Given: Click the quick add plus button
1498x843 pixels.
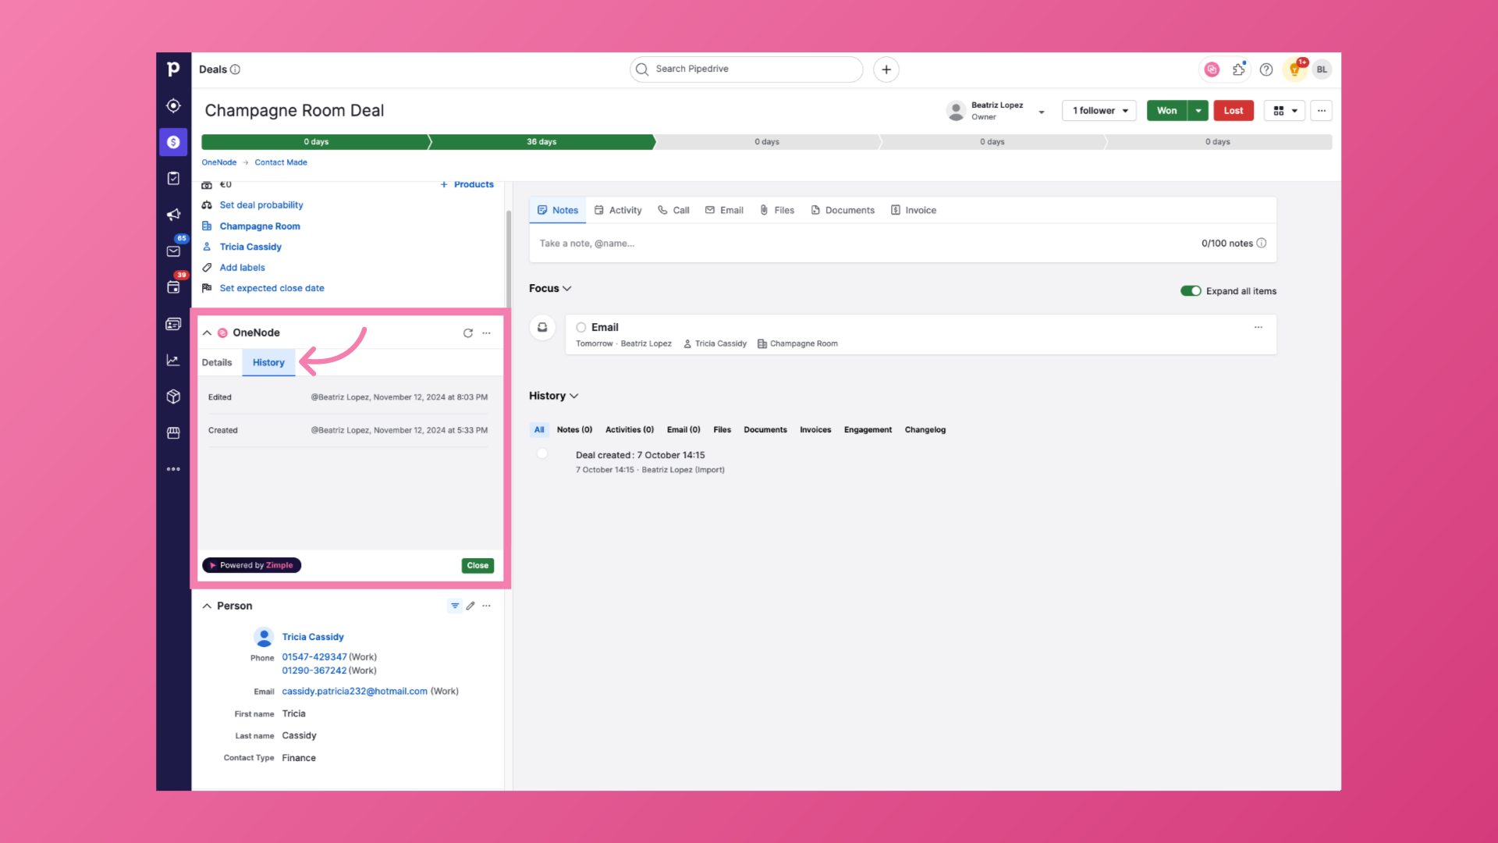Looking at the screenshot, I should tap(886, 69).
